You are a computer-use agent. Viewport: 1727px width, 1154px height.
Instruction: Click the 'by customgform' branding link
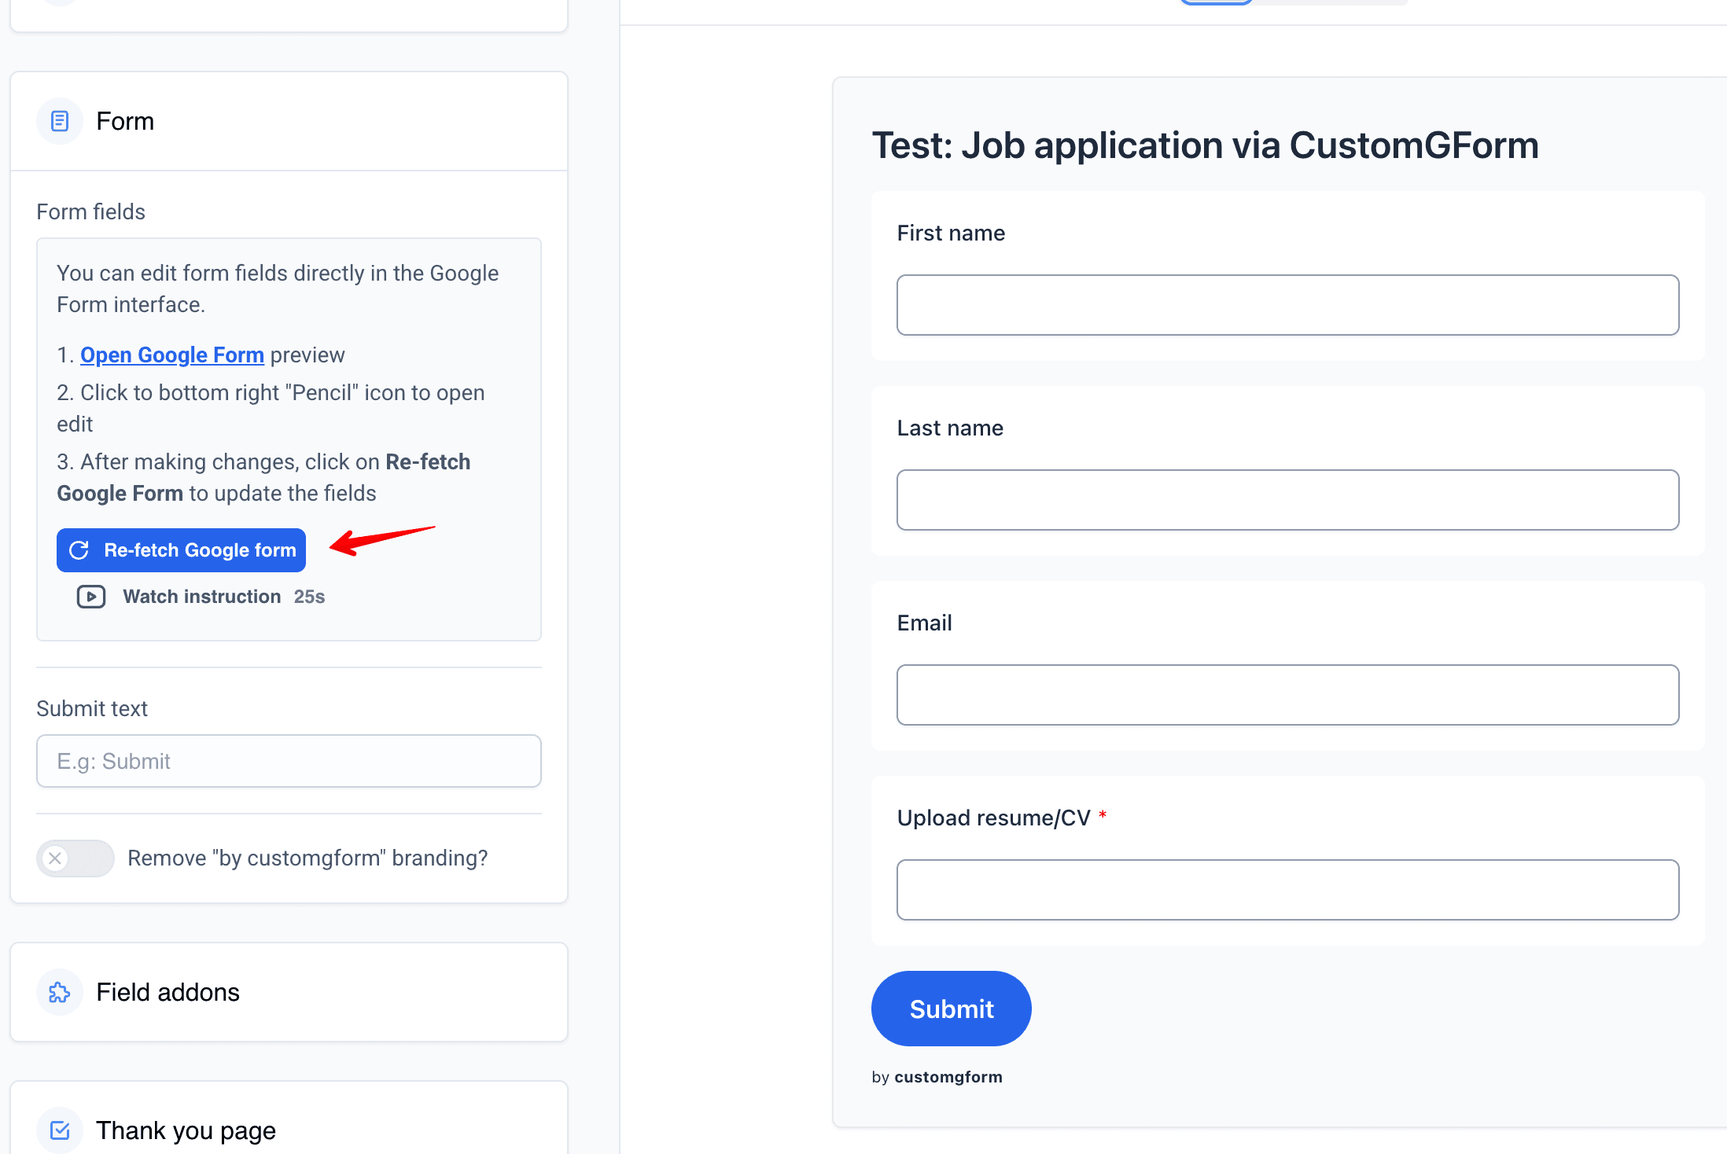(x=937, y=1076)
